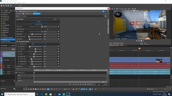This screenshot has width=172, height=96.
Task: Collapse the S_BlurMoCurves keyframe lane
Action: pyautogui.click(x=16, y=73)
